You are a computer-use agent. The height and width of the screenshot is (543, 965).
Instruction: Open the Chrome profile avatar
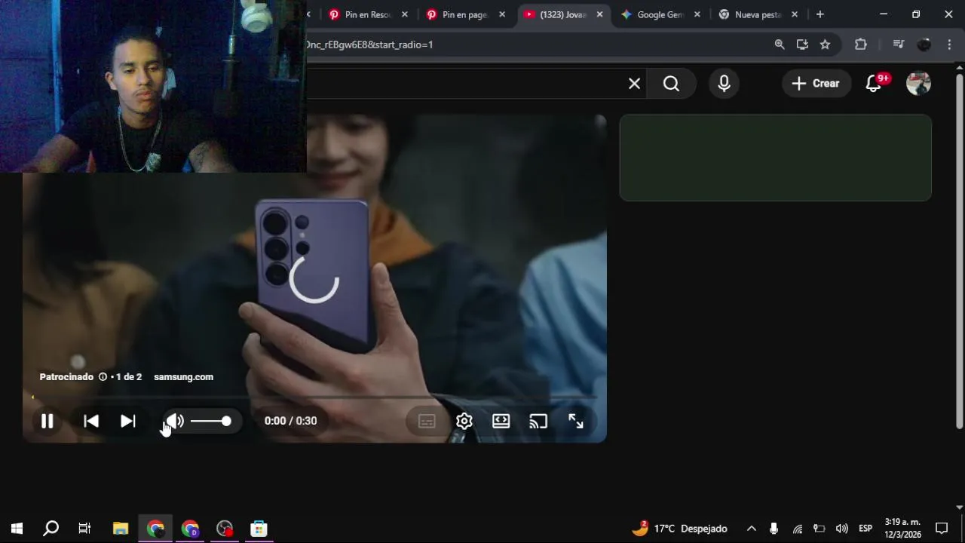(924, 44)
